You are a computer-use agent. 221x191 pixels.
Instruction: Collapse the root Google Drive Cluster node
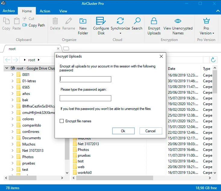pos(7,68)
